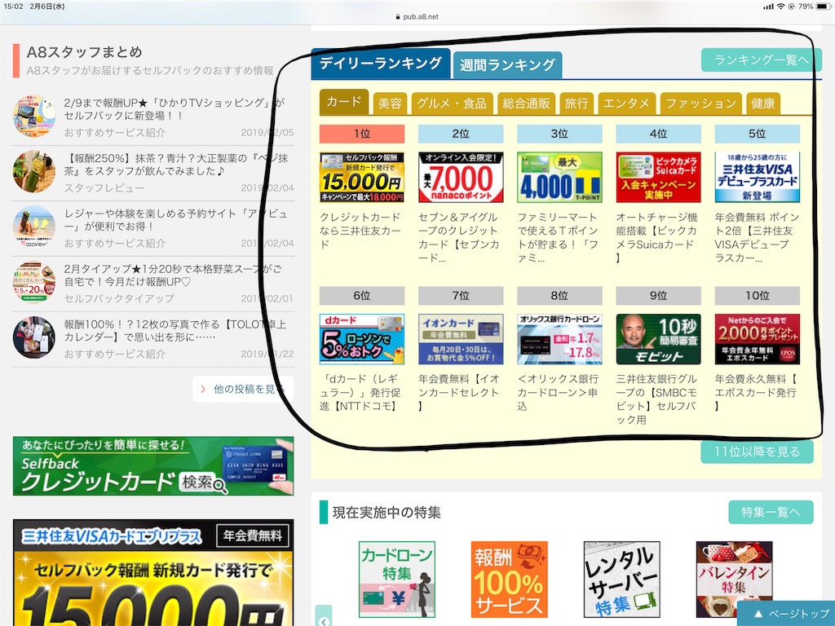Open the 年会費無料 ポイント2倍 デビュープラス link

coord(757,237)
